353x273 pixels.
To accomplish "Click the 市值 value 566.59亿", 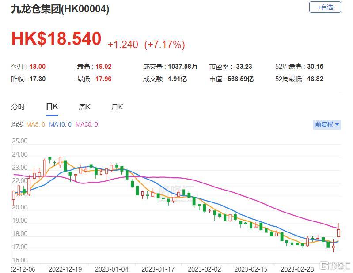I will (240, 79).
